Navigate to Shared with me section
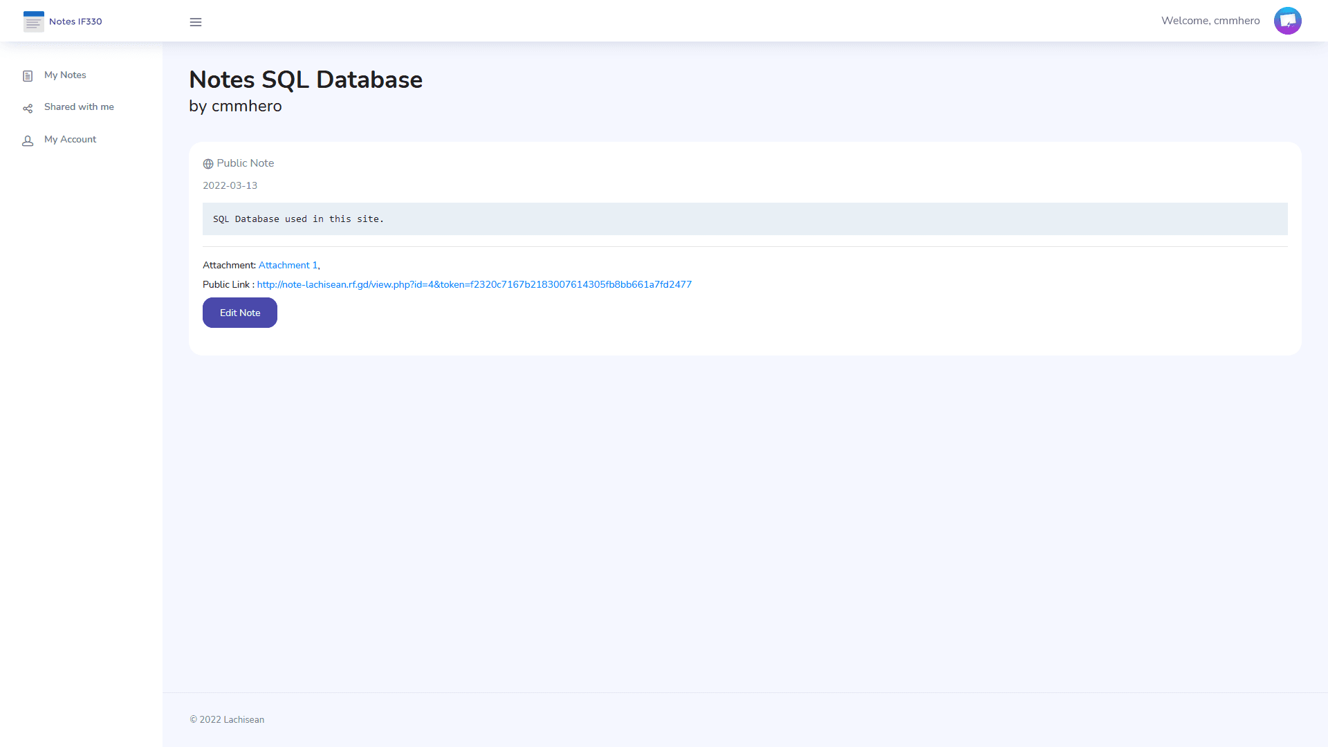The width and height of the screenshot is (1328, 747). tap(80, 107)
